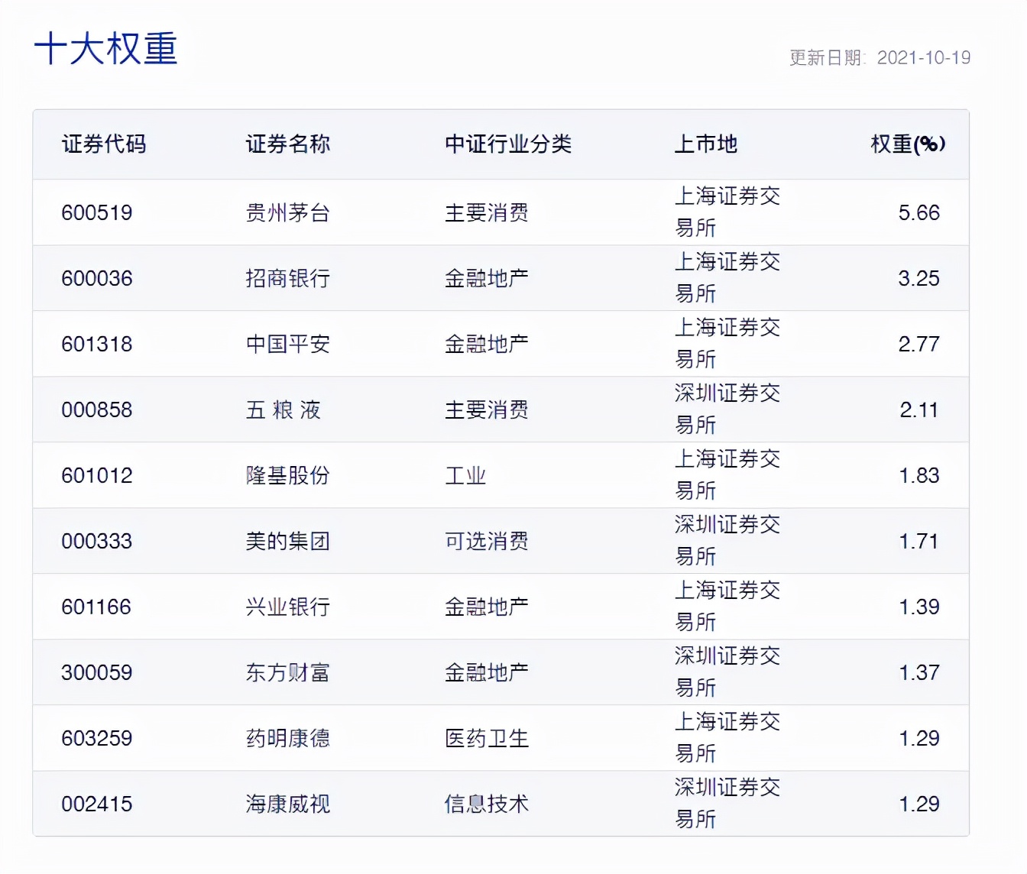Click the 十大权重 page title
This screenshot has height=874, width=1027.
tap(107, 49)
